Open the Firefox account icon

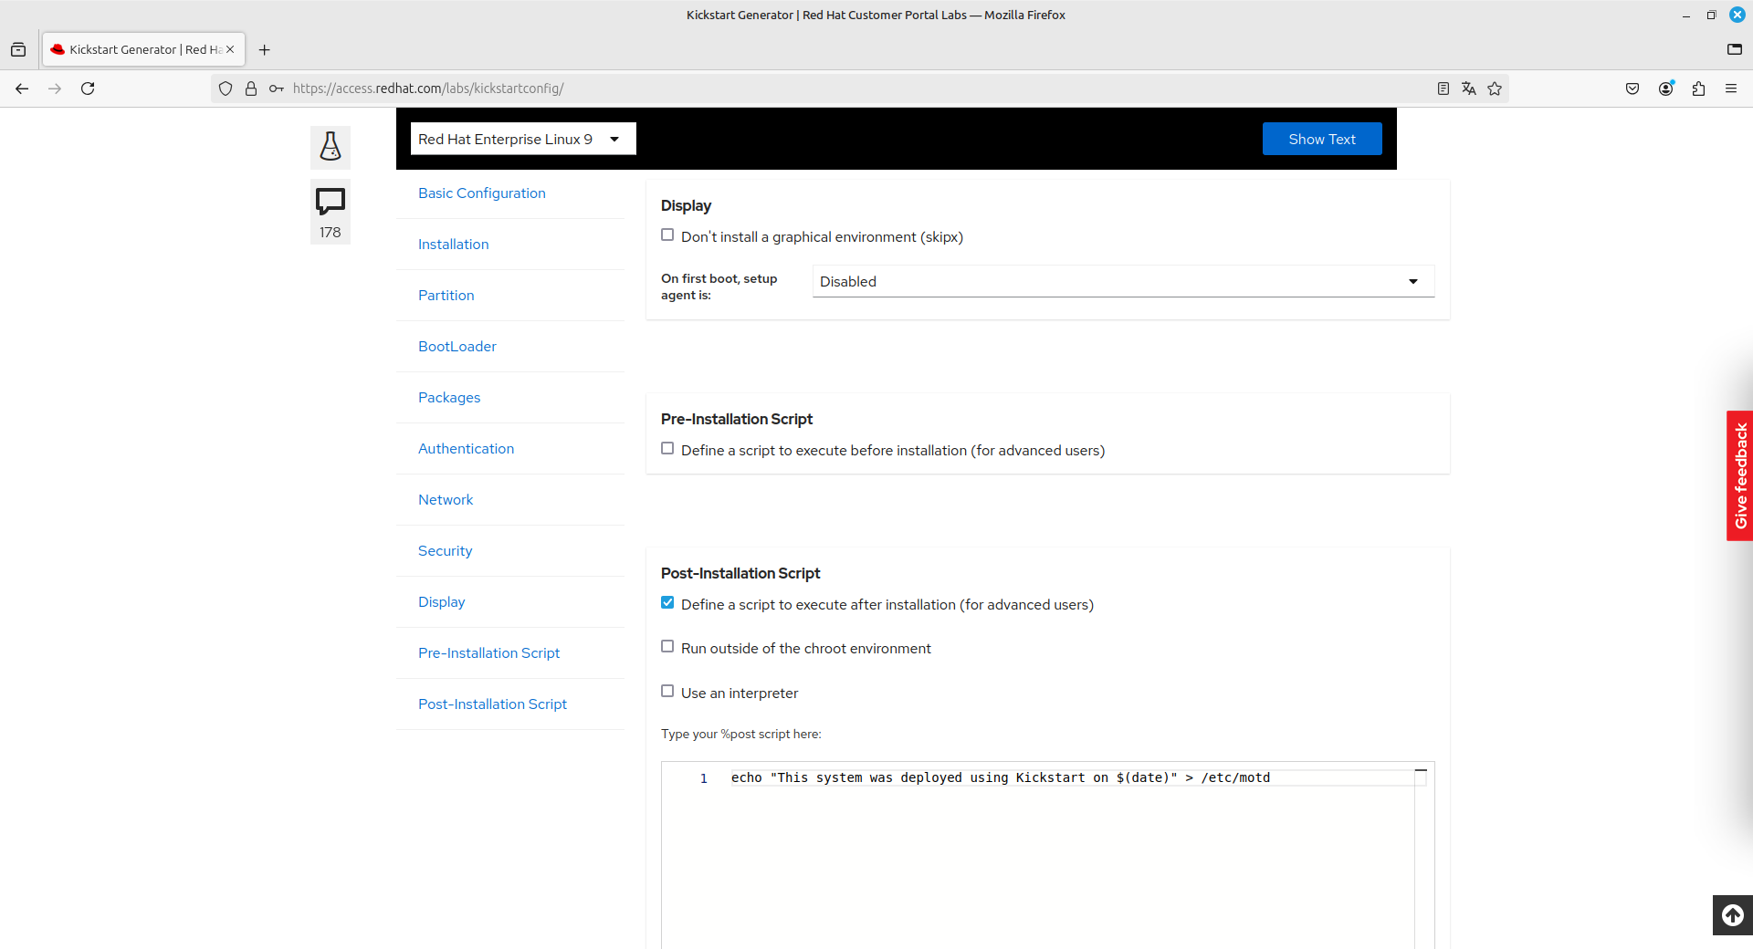1666,89
